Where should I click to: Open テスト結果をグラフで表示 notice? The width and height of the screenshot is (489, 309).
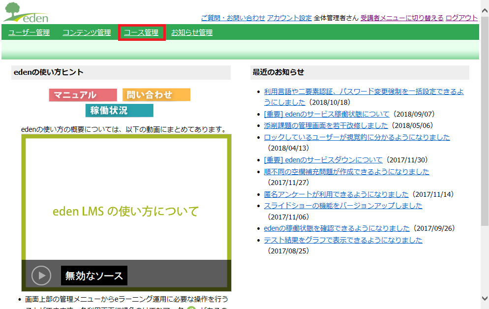343,240
